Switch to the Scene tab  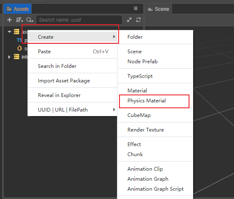pos(158,9)
